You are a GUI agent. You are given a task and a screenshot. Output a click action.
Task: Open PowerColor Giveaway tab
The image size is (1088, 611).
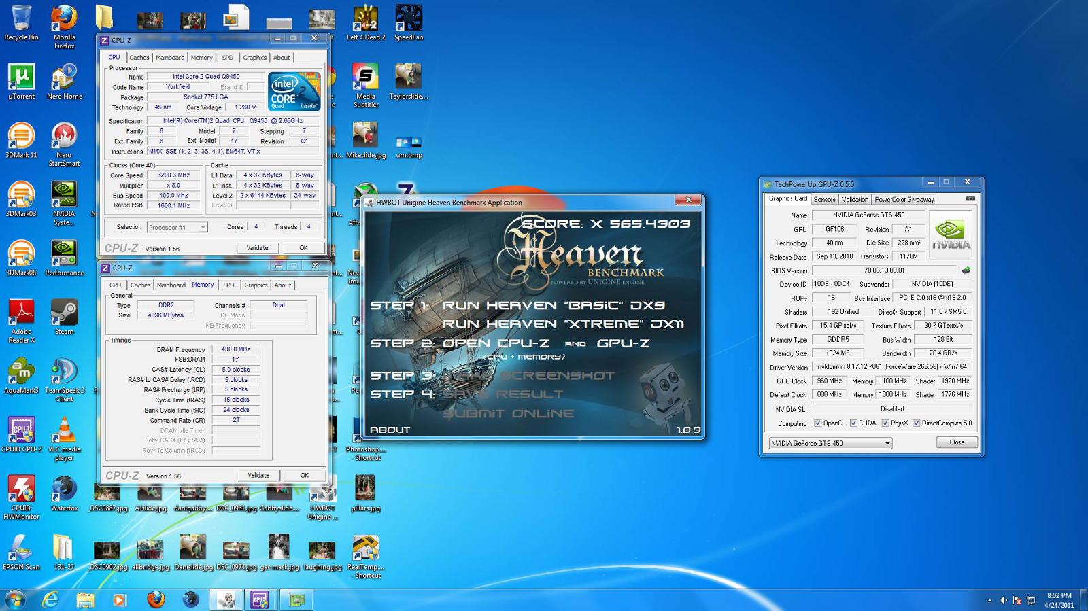click(904, 200)
